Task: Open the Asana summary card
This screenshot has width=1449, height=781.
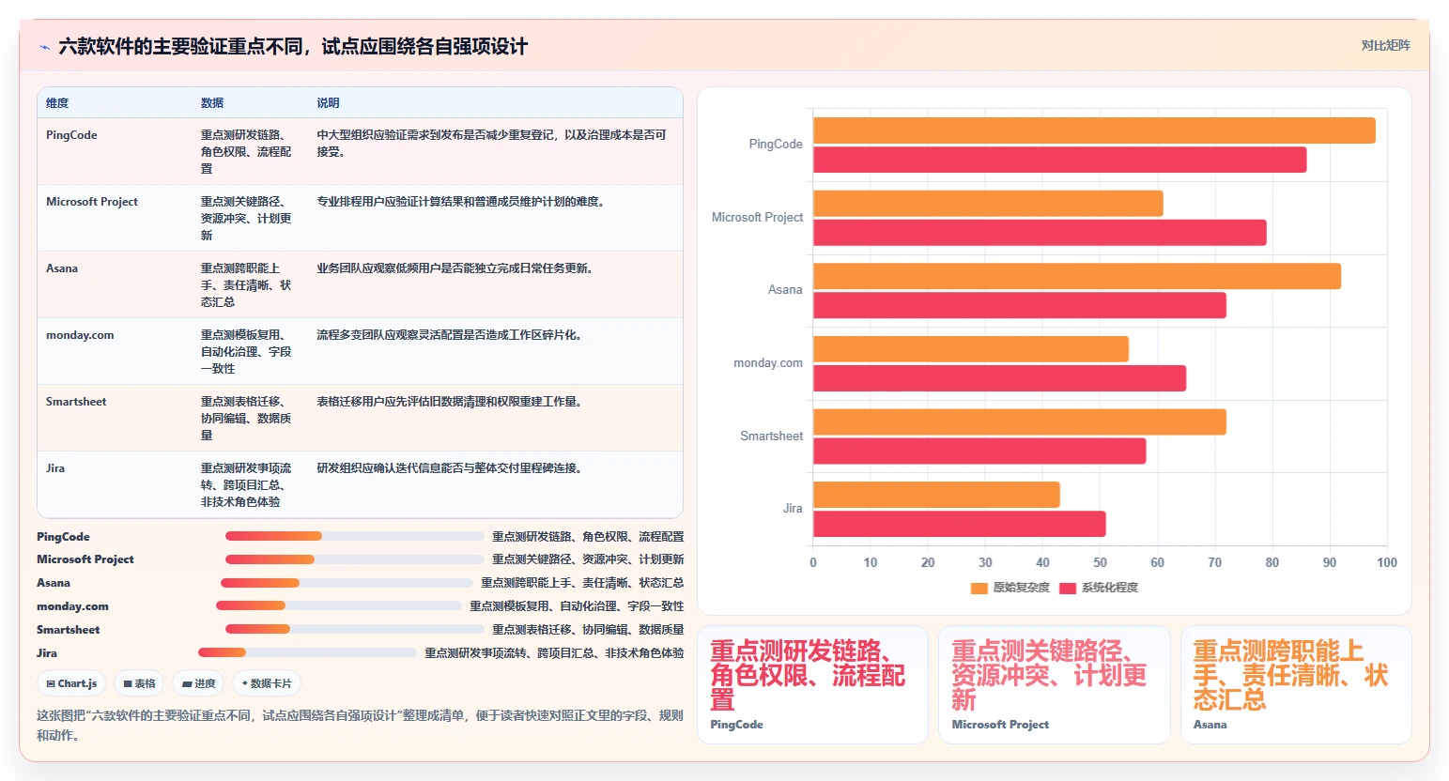Action: pos(1296,685)
